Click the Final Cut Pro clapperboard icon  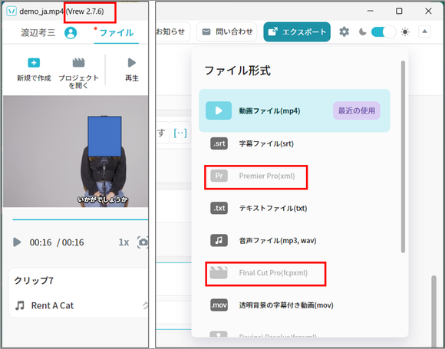click(x=219, y=273)
